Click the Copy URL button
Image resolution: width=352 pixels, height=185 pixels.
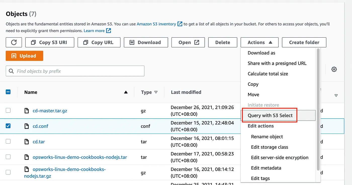click(x=99, y=42)
